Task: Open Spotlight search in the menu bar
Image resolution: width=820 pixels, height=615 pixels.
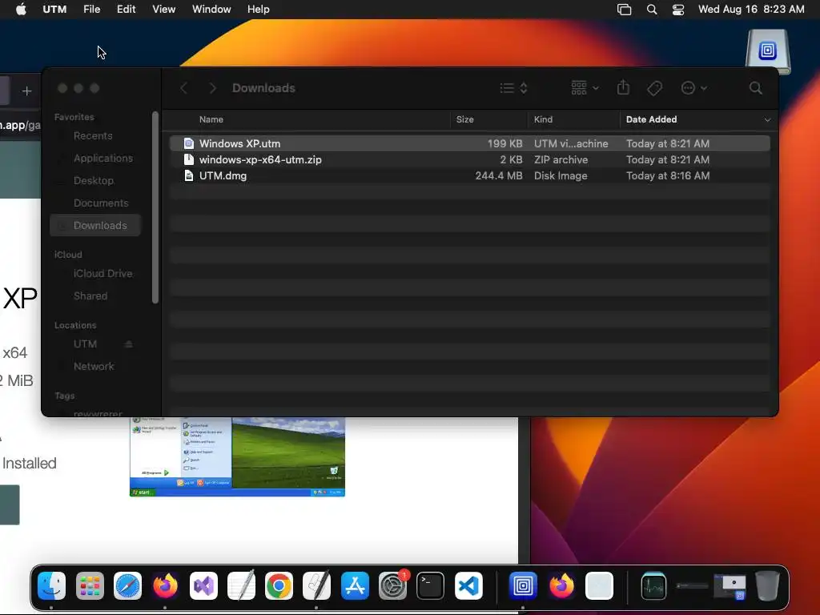Action: click(x=652, y=10)
